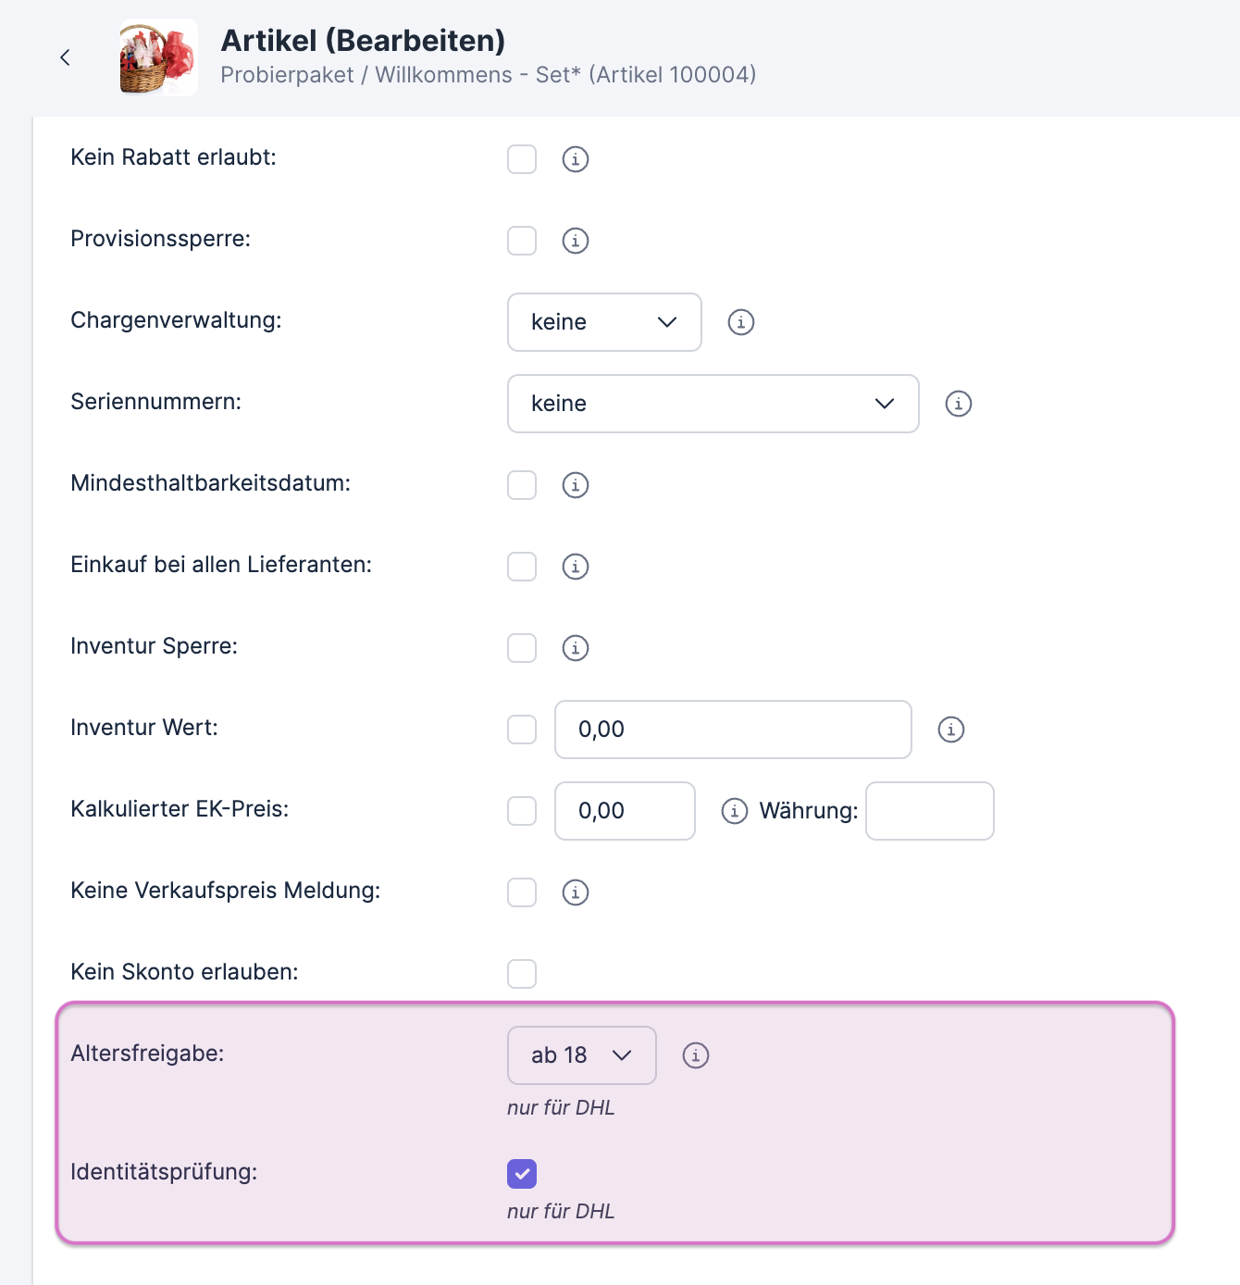This screenshot has height=1285, width=1240.
Task: Click the Inventur Wert amount field
Action: point(733,730)
